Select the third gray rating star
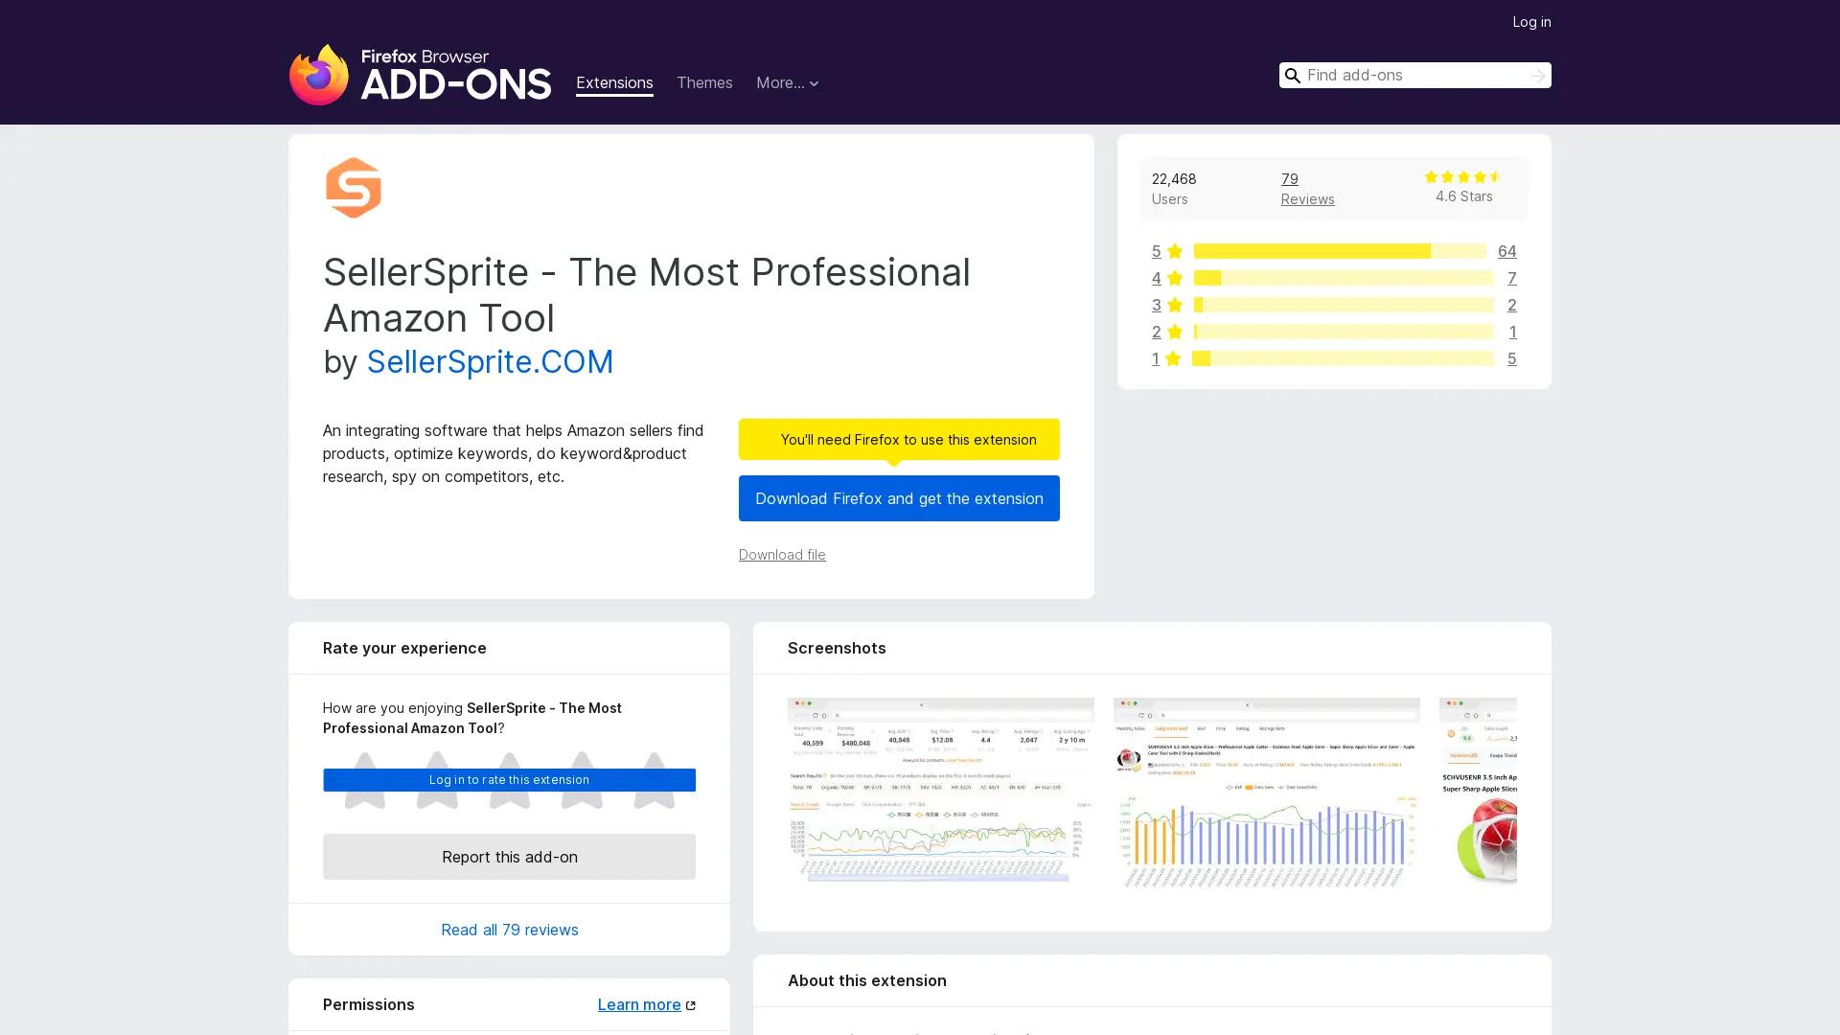 click(x=509, y=780)
